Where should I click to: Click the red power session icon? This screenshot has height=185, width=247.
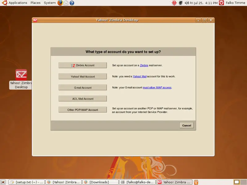pyautogui.click(x=221, y=3)
